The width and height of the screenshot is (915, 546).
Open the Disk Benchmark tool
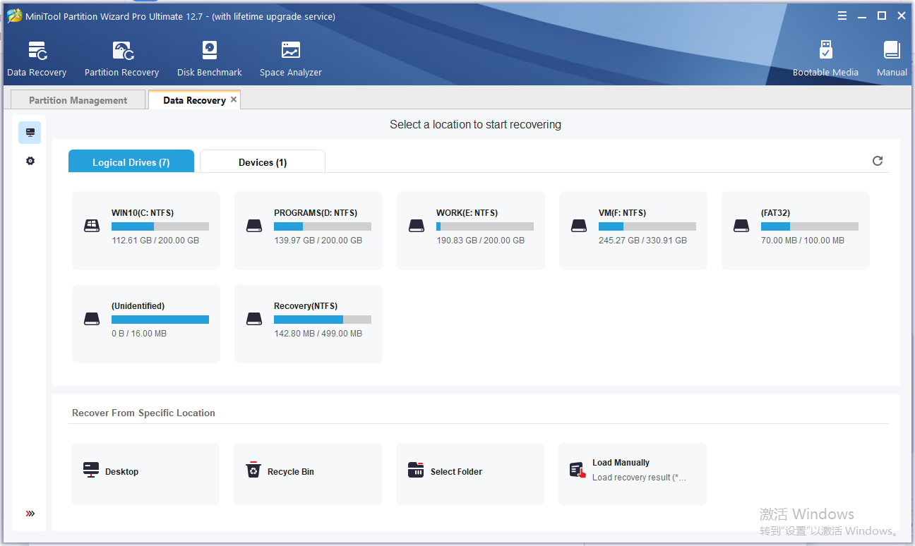click(209, 58)
